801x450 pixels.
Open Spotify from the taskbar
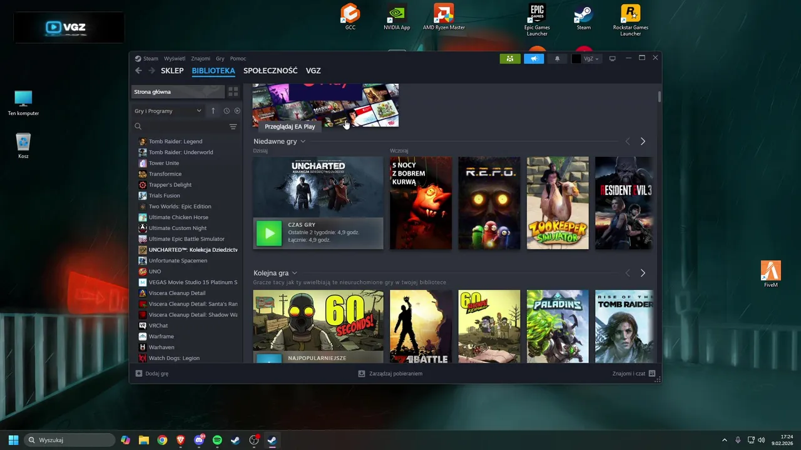coord(217,440)
